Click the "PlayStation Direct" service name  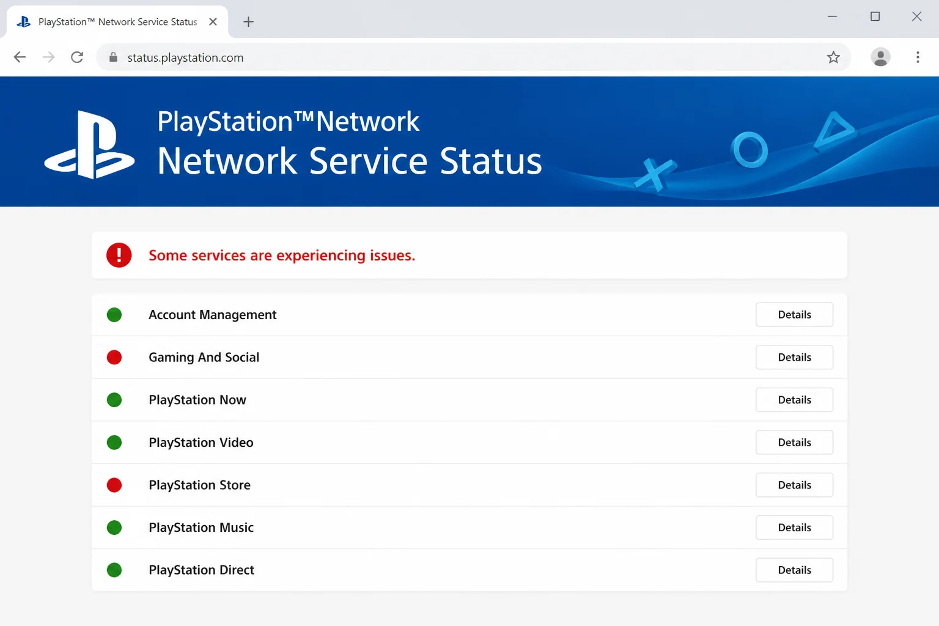[202, 570]
